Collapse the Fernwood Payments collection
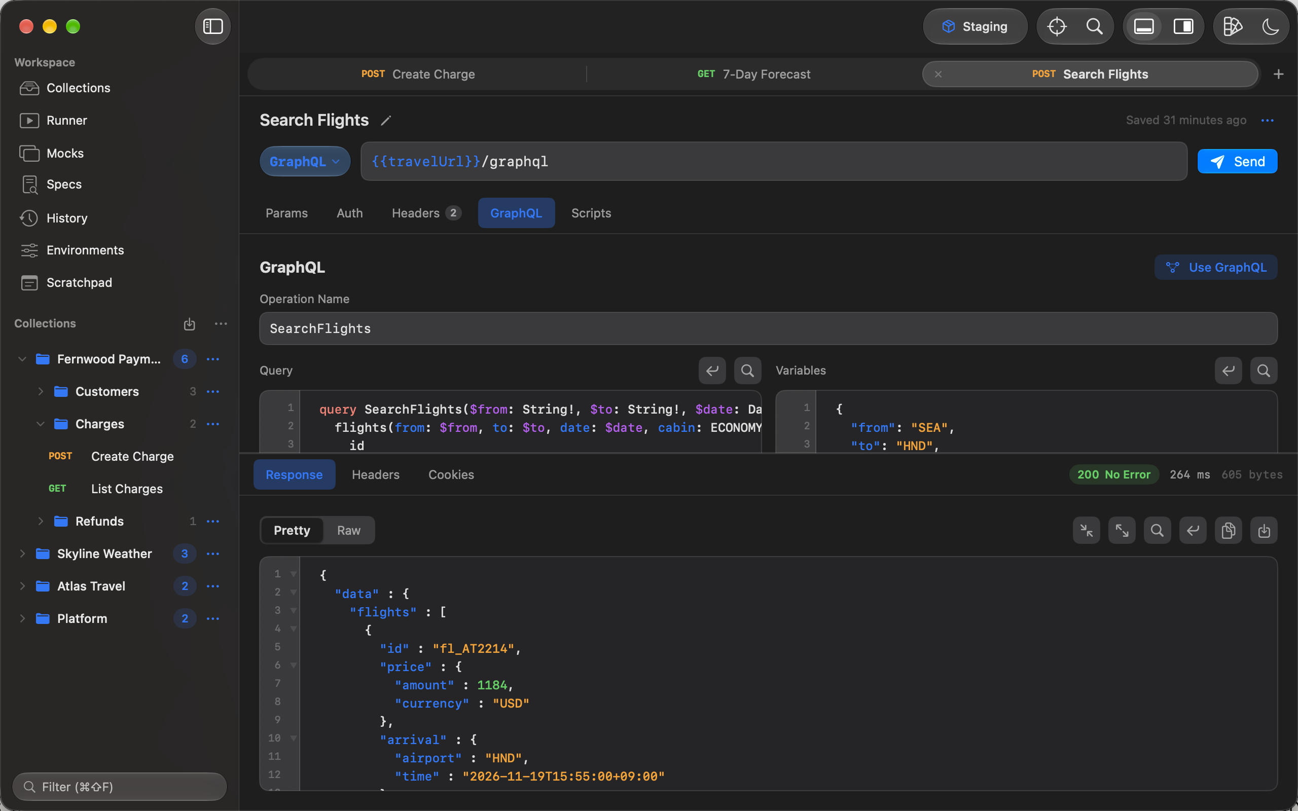The height and width of the screenshot is (811, 1298). 22,359
